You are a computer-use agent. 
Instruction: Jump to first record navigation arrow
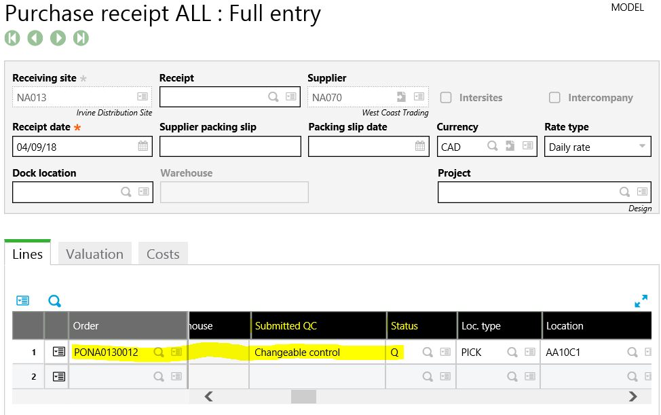12,38
